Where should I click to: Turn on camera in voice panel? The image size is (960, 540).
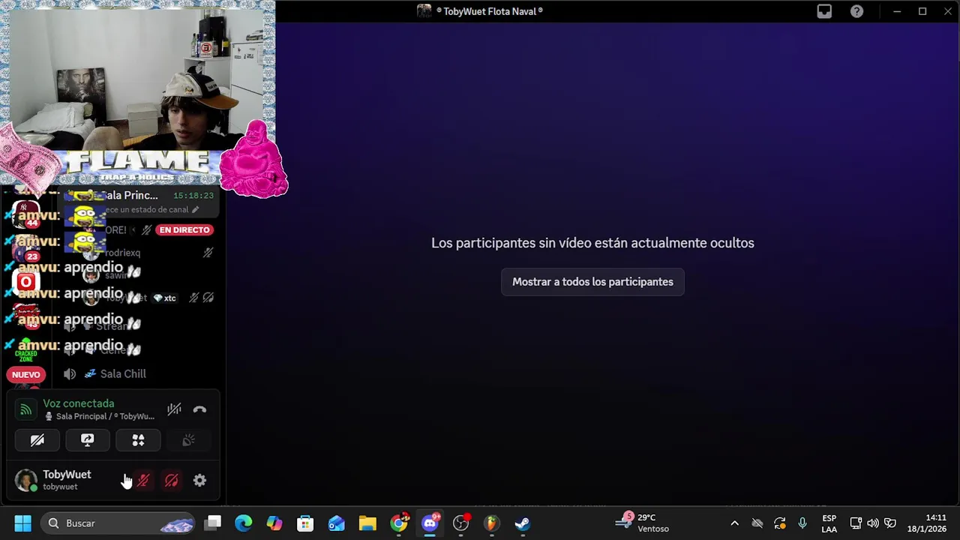37,440
